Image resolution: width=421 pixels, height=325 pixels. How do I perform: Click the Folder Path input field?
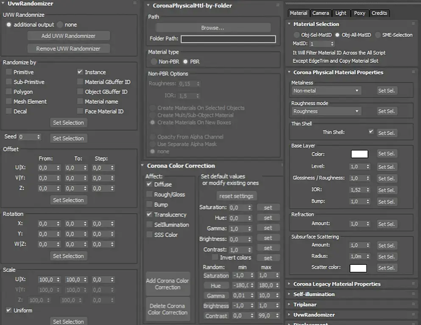pos(228,39)
